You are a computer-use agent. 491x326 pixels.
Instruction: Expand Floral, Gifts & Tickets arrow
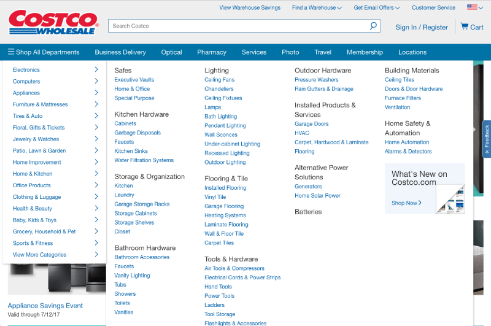pos(96,128)
